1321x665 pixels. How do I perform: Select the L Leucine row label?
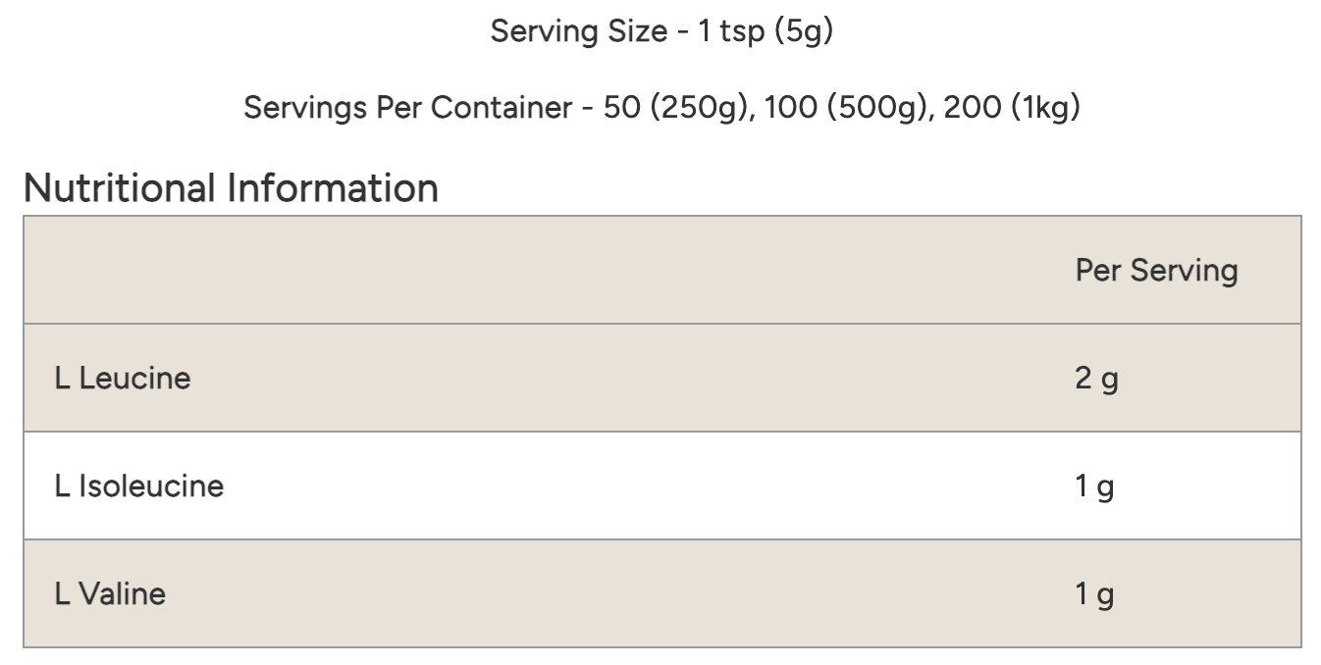[x=123, y=378]
